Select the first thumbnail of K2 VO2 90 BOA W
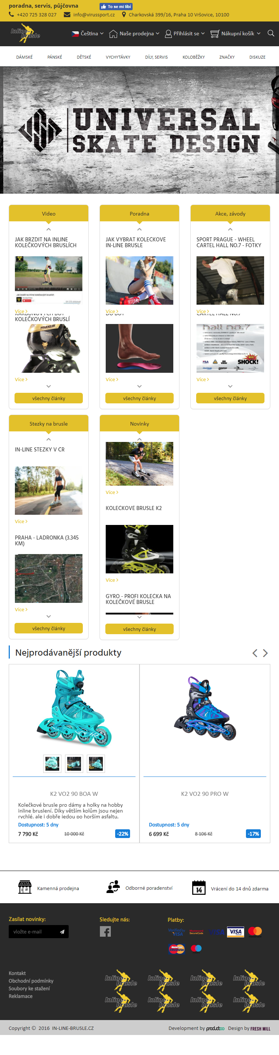The width and height of the screenshot is (279, 1055). click(52, 763)
